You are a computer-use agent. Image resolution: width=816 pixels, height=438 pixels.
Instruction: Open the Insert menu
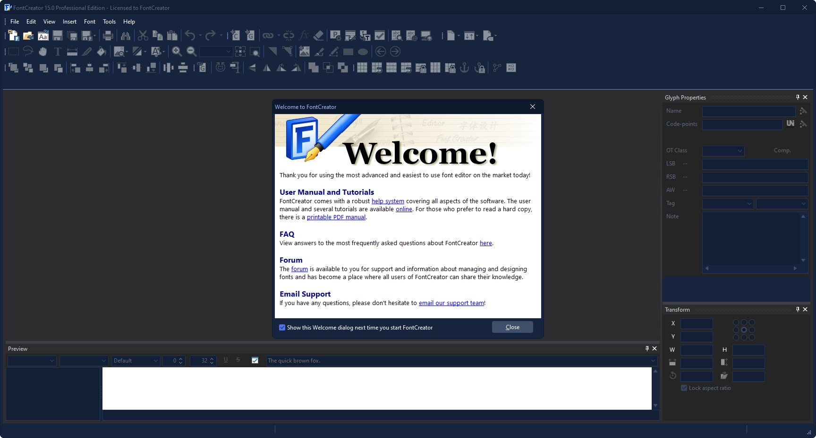pos(69,22)
